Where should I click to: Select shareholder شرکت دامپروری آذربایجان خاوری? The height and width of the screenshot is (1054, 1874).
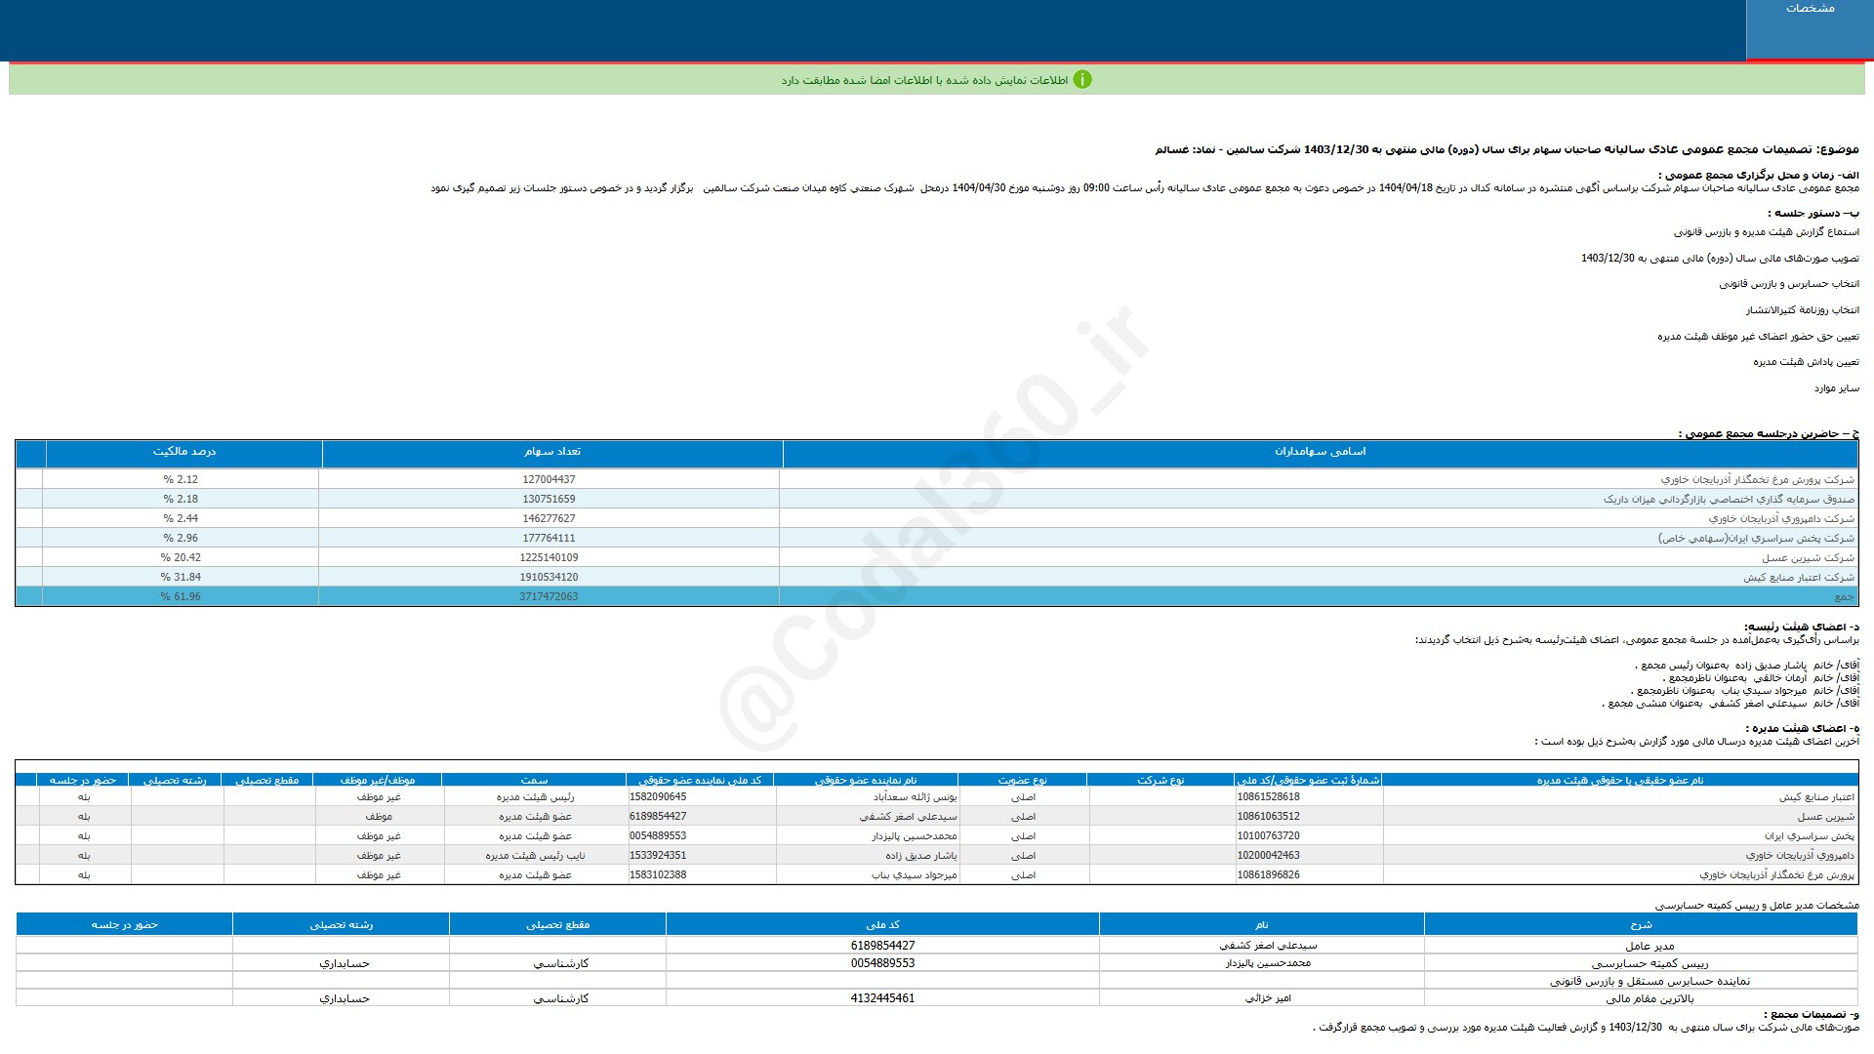pyautogui.click(x=1781, y=519)
